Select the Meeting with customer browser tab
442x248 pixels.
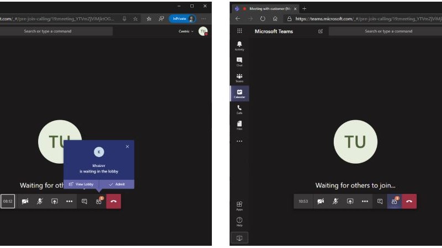(x=267, y=9)
